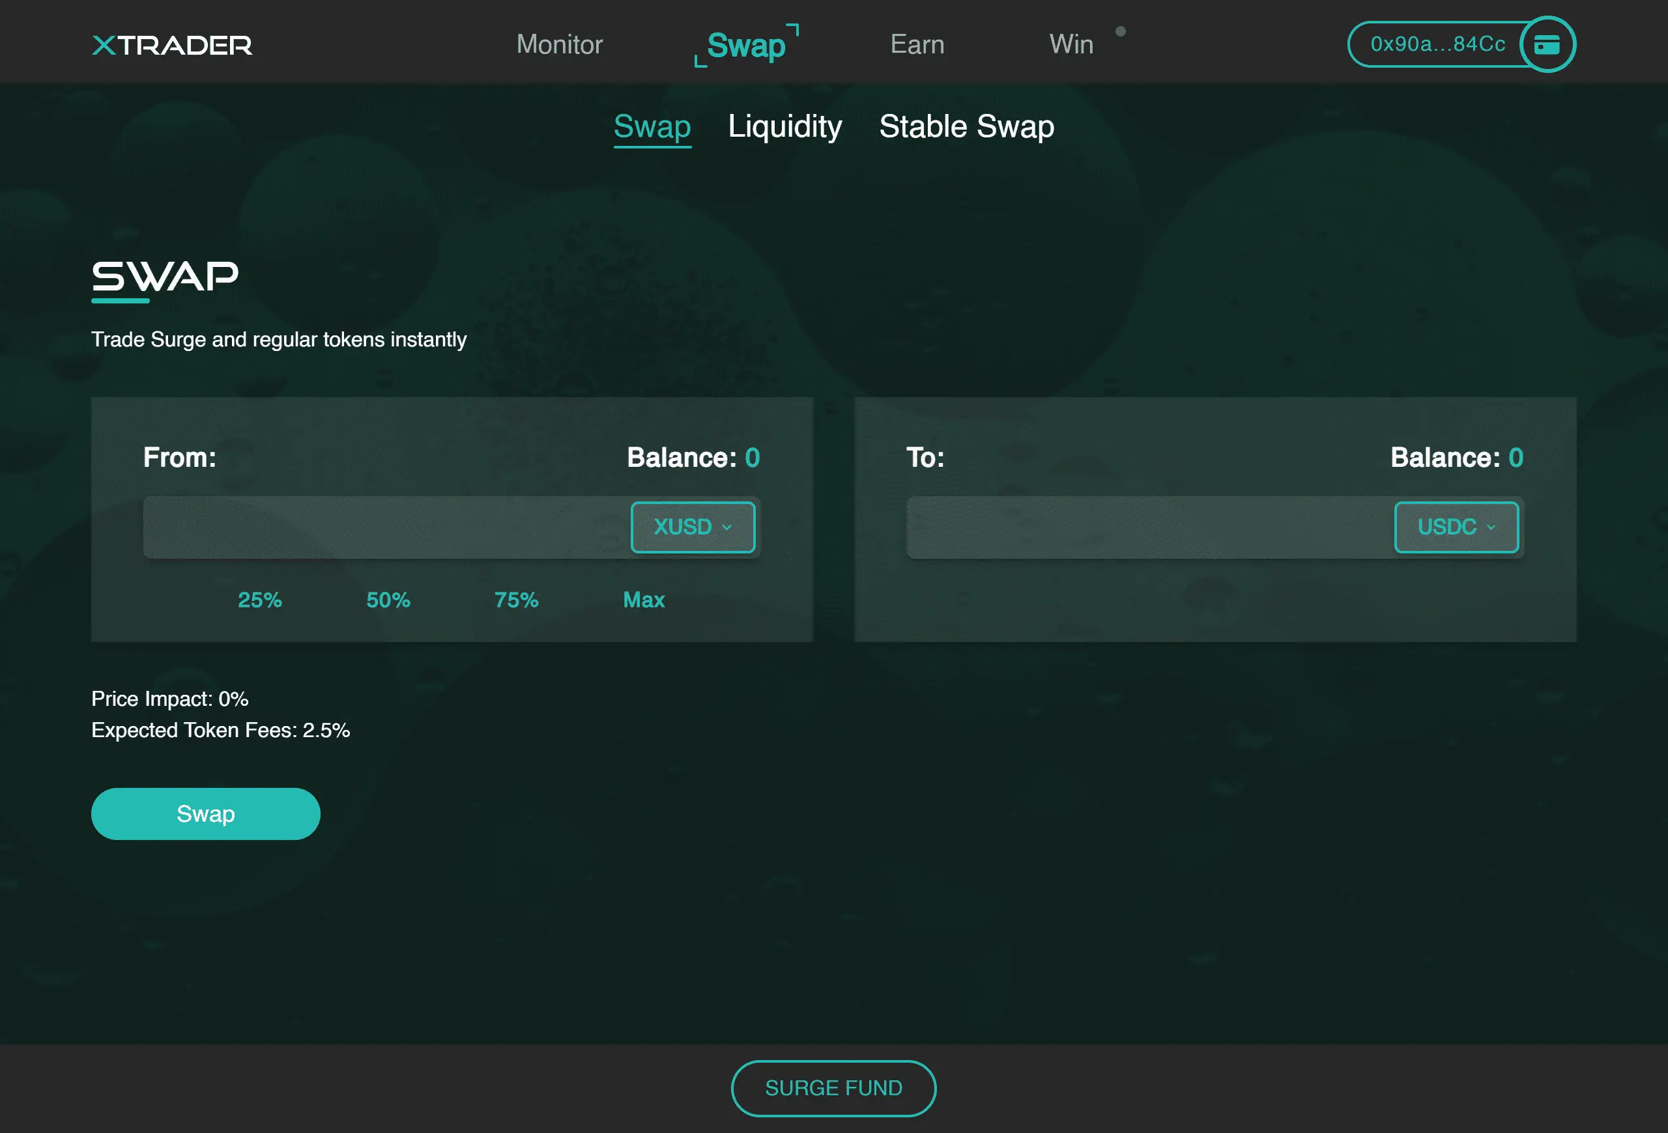Switch to the Liquidity tab
Image resolution: width=1668 pixels, height=1133 pixels.
click(x=784, y=127)
